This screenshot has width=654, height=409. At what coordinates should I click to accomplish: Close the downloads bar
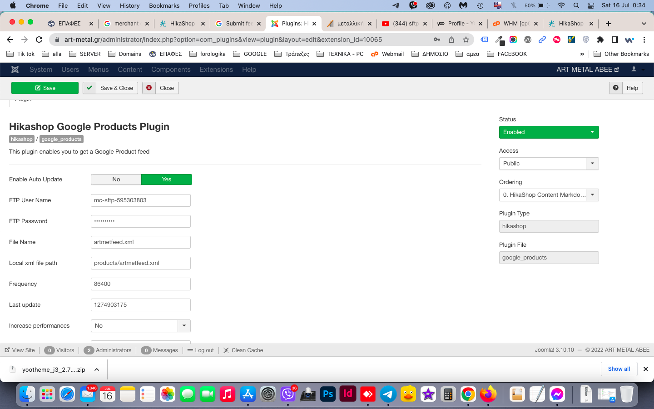click(646, 369)
